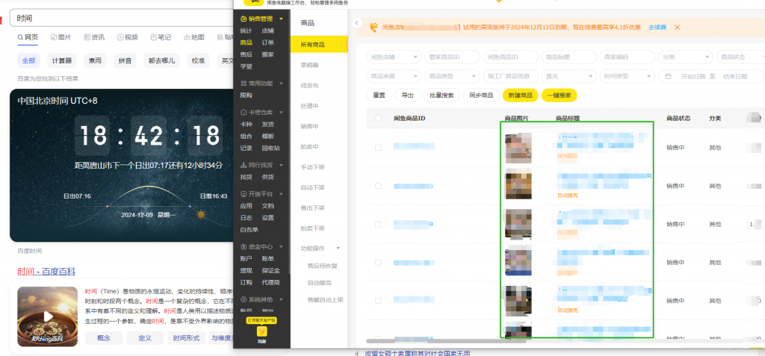Check the fourth product row checkbox
The image size is (765, 356).
[x=378, y=263]
